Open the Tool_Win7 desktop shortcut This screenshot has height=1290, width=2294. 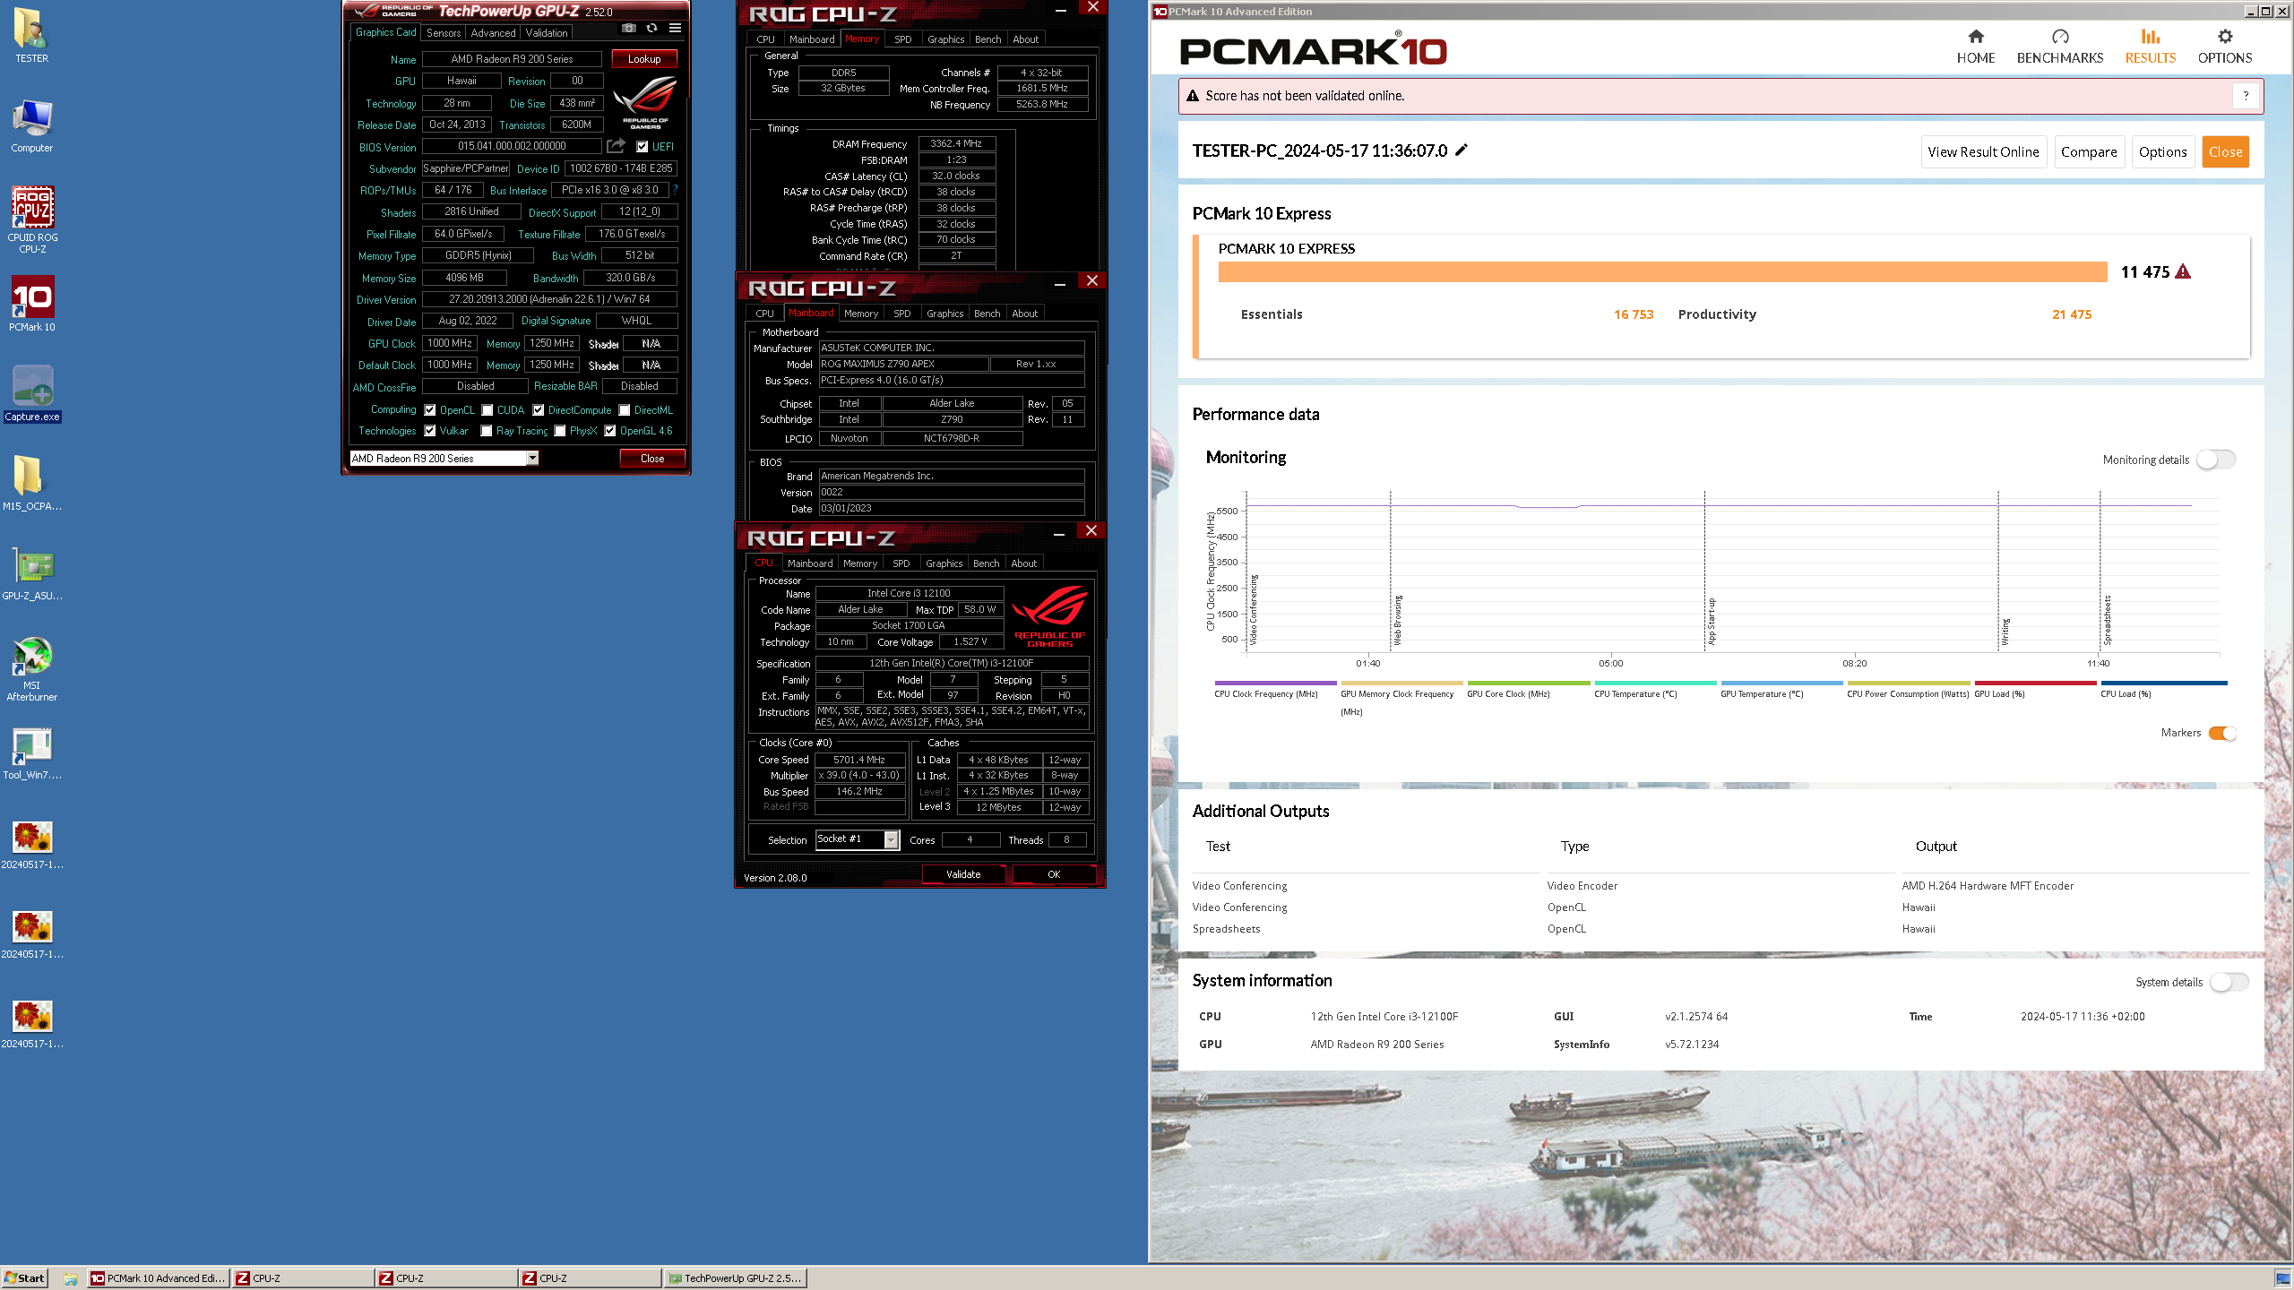pyautogui.click(x=32, y=752)
